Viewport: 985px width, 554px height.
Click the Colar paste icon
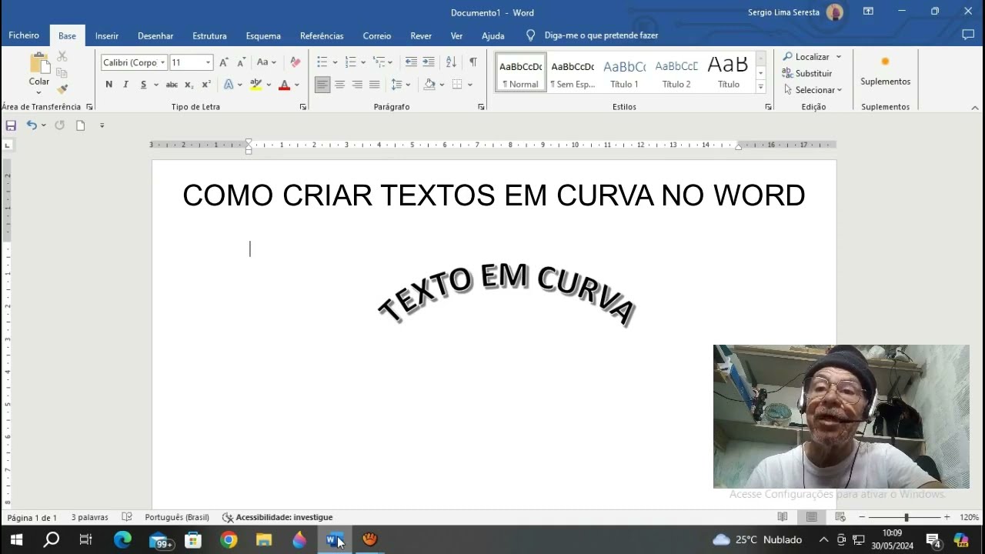pos(38,63)
